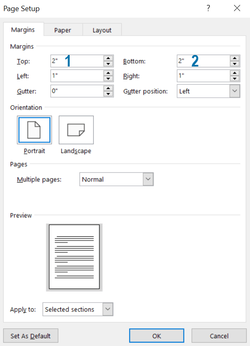Screen dimensions: 250x346
Task: Decrease Left margin with down arrow
Action: pyautogui.click(x=108, y=79)
